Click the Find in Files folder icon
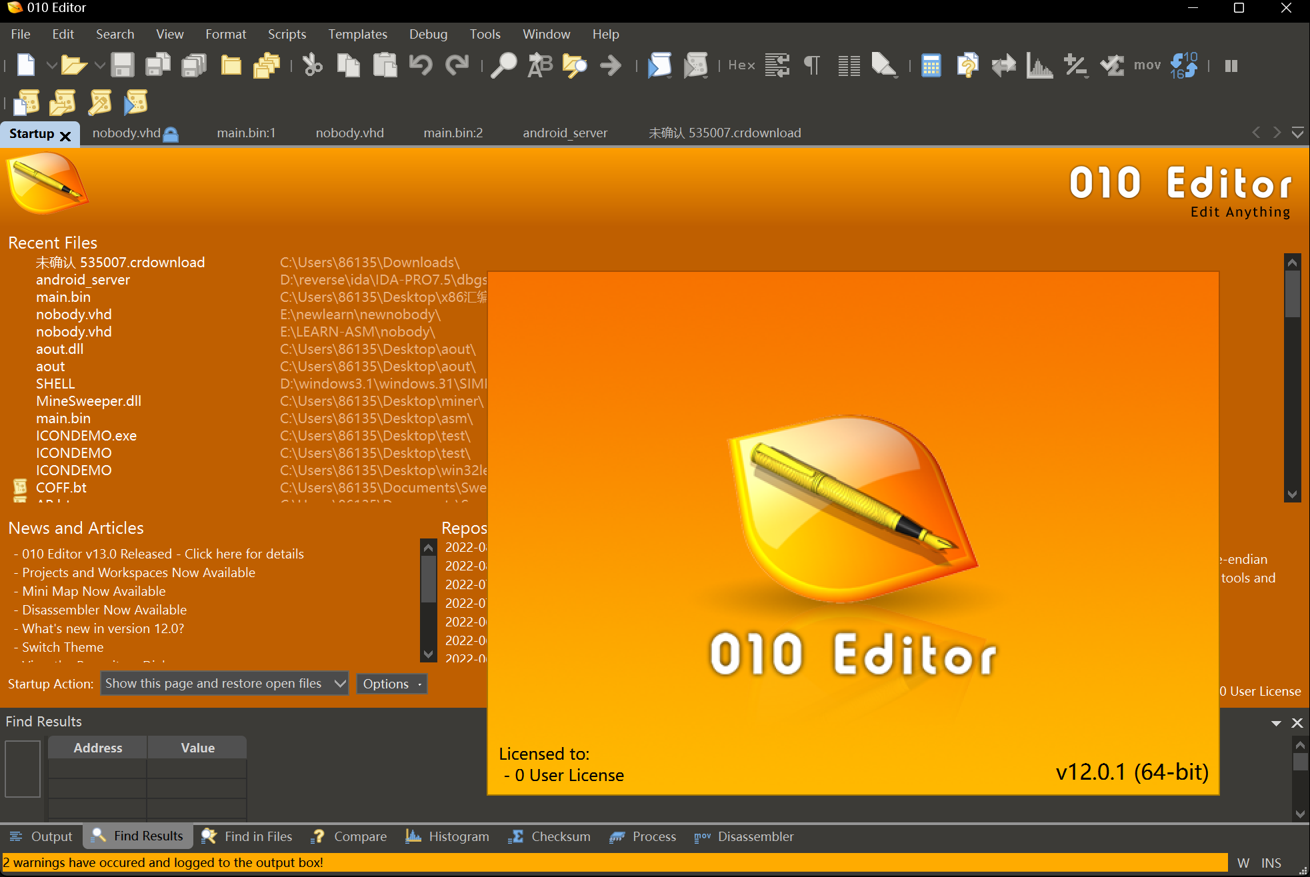This screenshot has height=877, width=1310. (575, 65)
